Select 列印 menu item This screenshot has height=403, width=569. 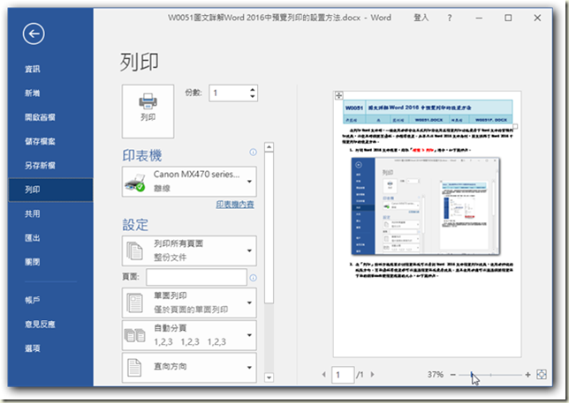50,190
